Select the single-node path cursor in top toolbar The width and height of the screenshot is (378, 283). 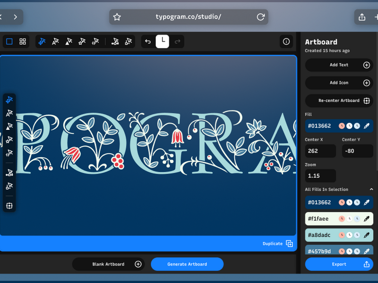click(x=128, y=42)
